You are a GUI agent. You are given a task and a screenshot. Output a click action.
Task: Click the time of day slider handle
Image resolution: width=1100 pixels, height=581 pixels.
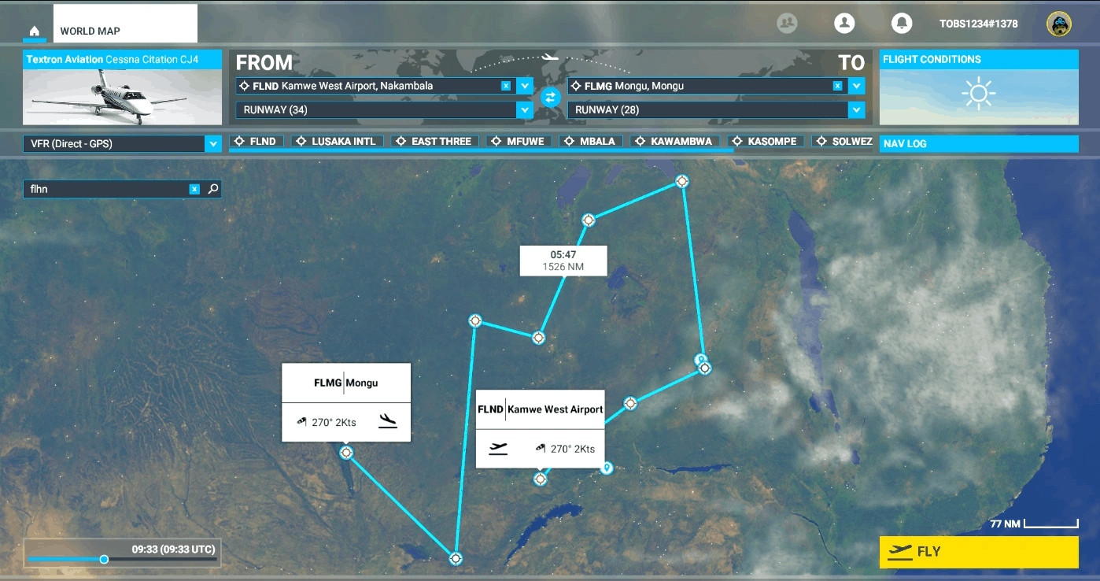104,559
